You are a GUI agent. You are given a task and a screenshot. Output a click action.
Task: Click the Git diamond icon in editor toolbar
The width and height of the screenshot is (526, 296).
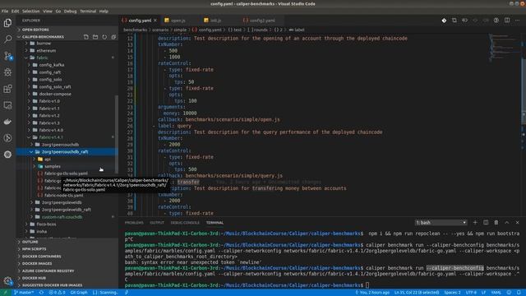pos(444,21)
